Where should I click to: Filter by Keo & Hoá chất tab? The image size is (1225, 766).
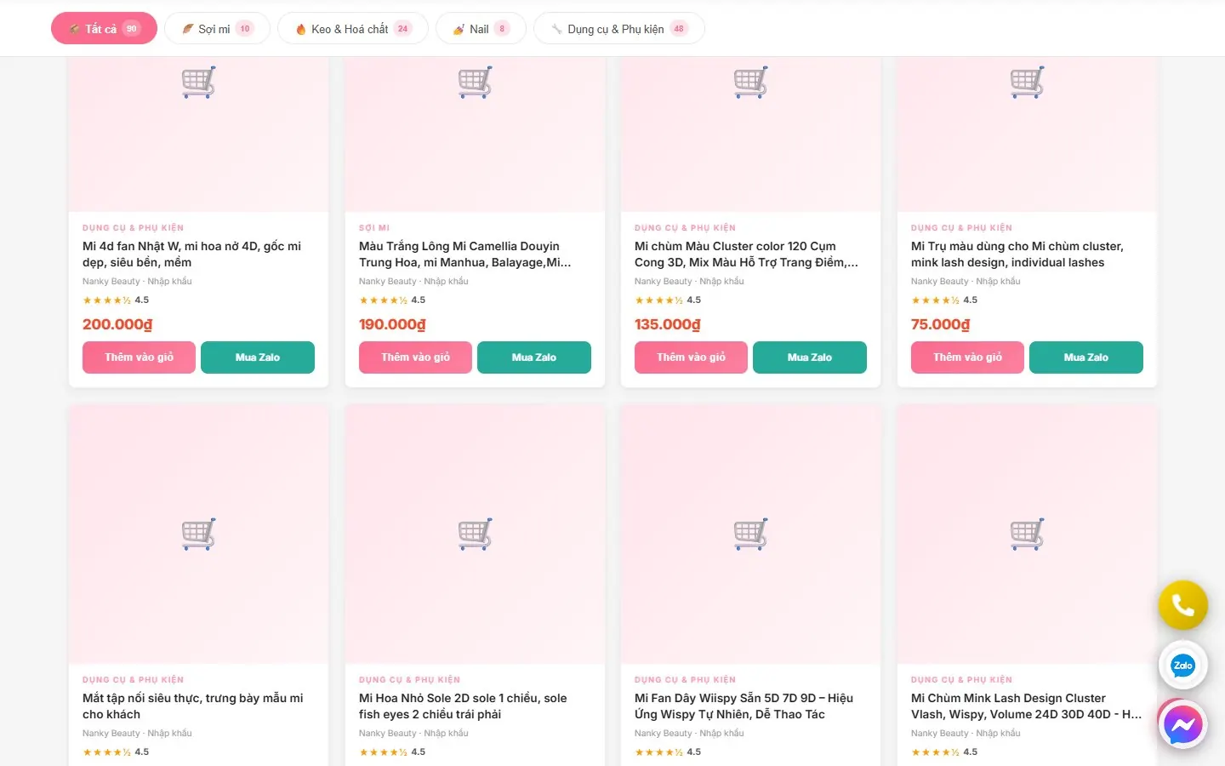tap(352, 29)
